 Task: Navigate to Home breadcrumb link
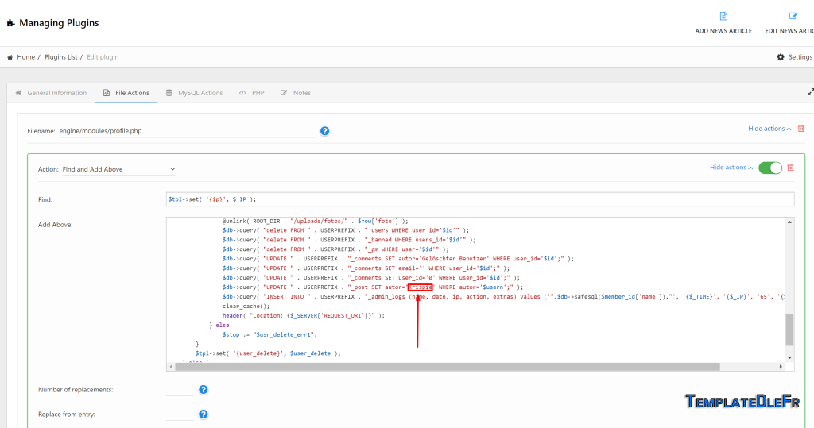(25, 57)
